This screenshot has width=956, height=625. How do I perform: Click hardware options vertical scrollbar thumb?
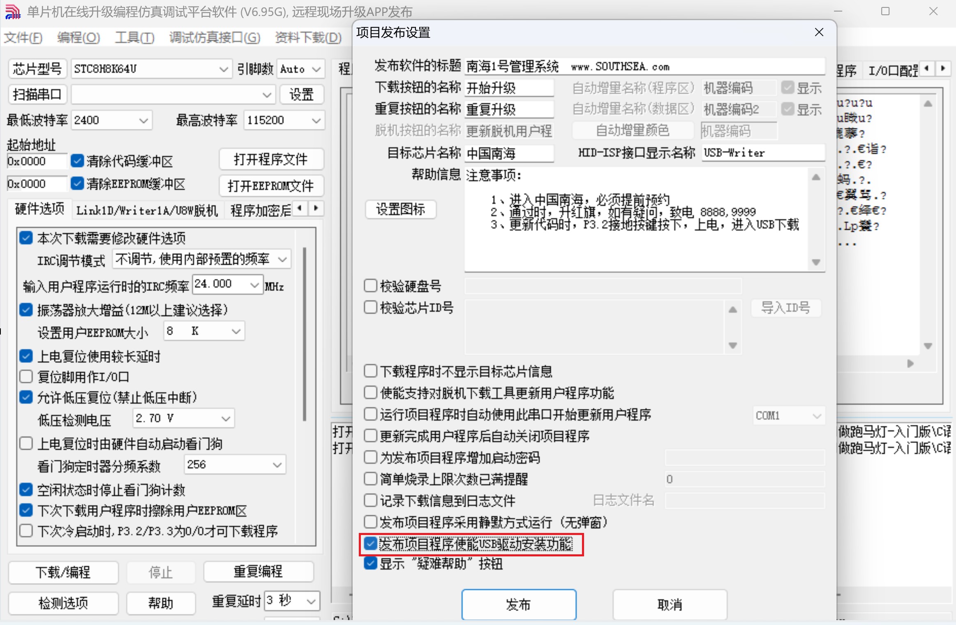[305, 334]
